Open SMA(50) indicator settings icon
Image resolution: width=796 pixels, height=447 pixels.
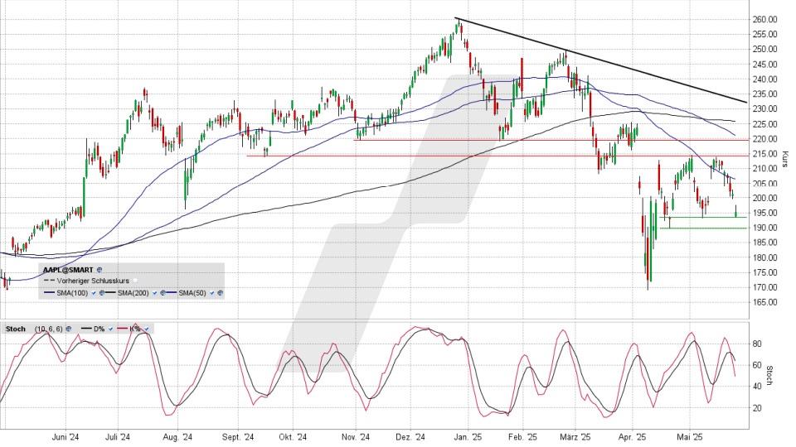pyautogui.click(x=220, y=293)
